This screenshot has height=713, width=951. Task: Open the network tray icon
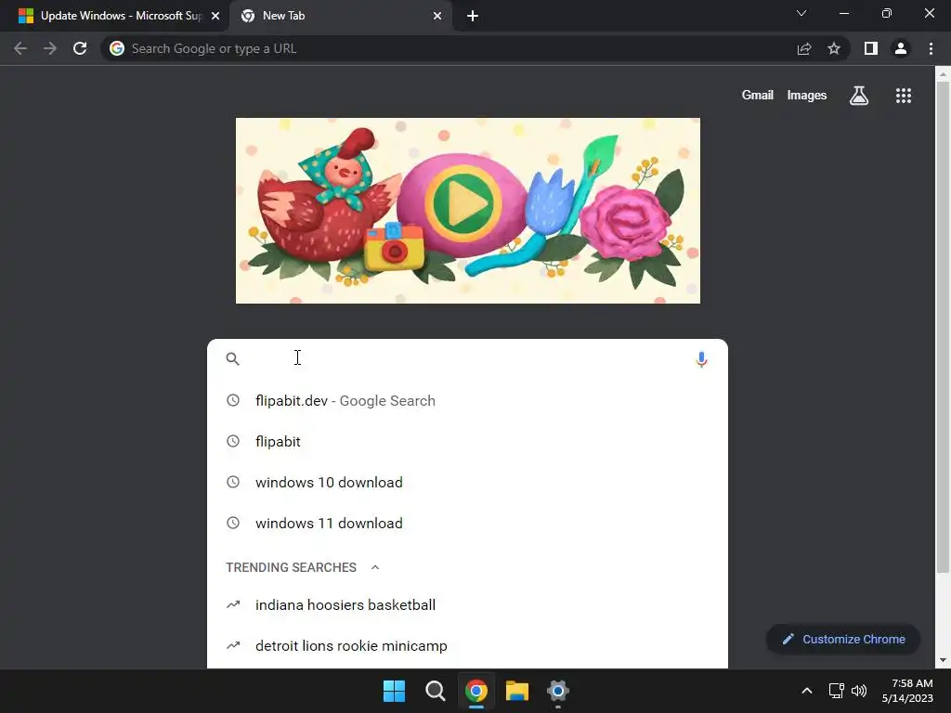[837, 691]
